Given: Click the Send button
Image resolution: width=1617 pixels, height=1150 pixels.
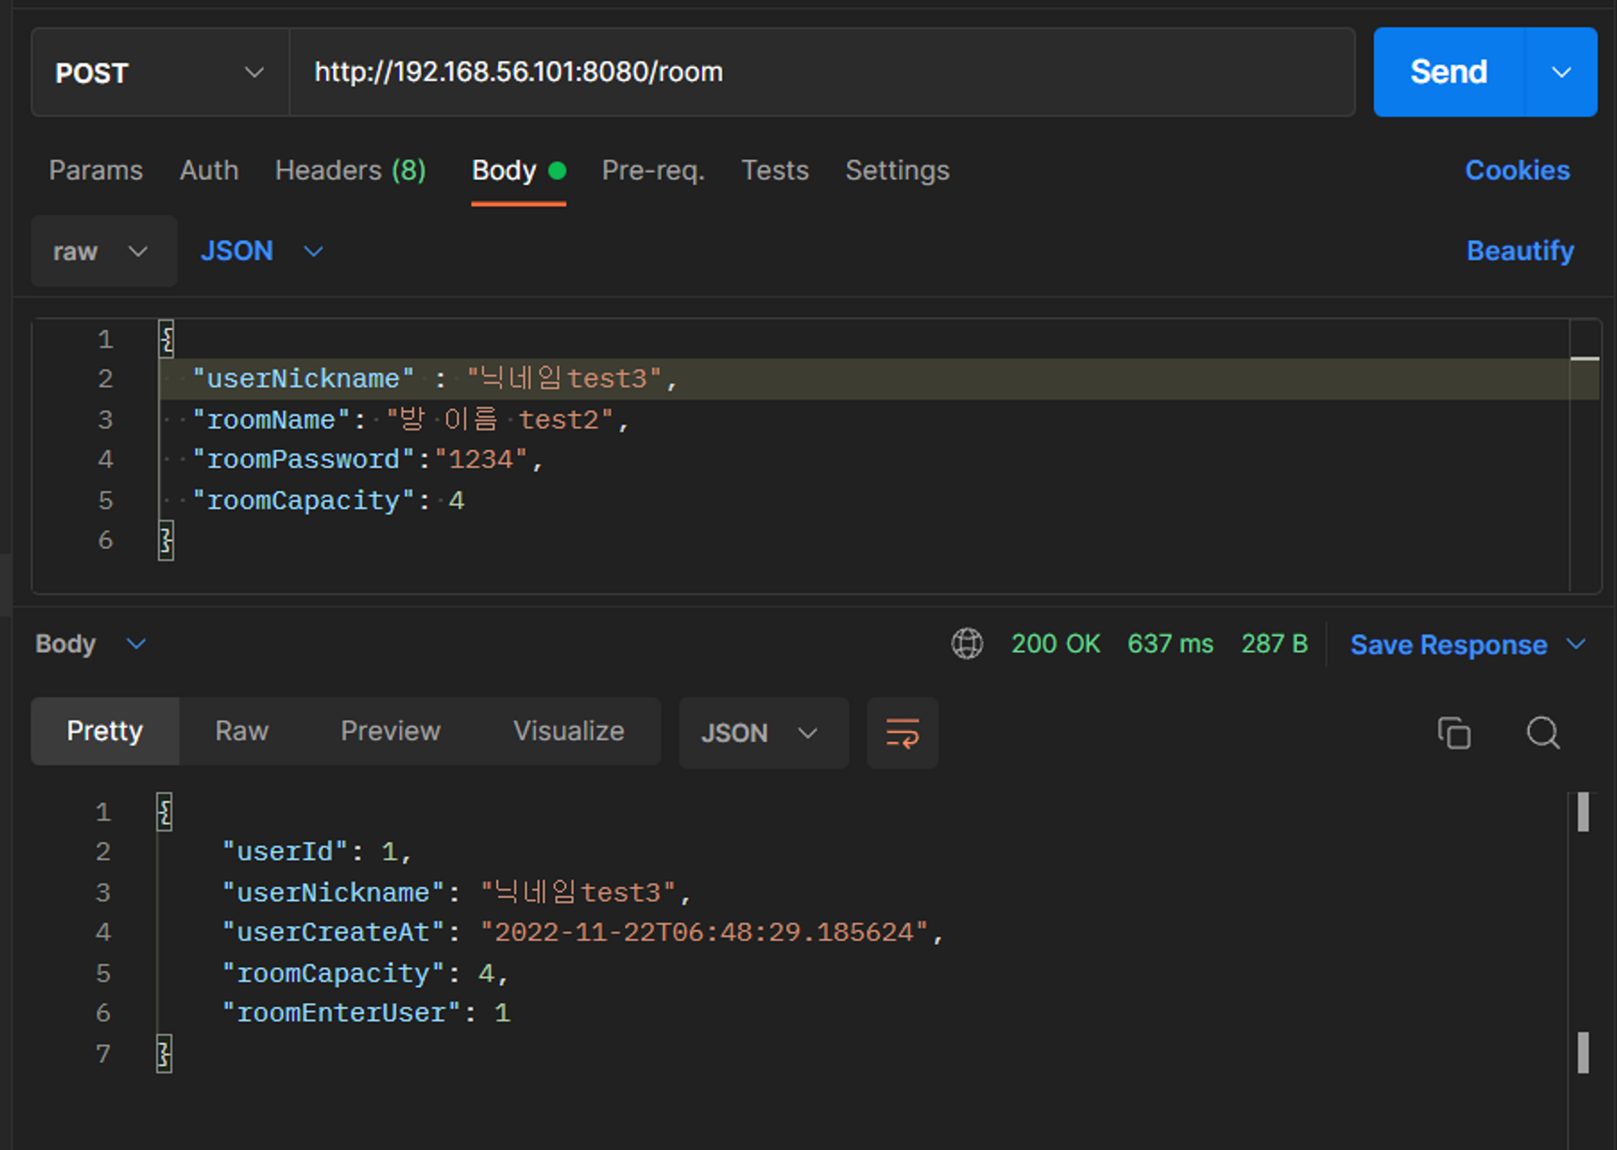Looking at the screenshot, I should tap(1448, 72).
